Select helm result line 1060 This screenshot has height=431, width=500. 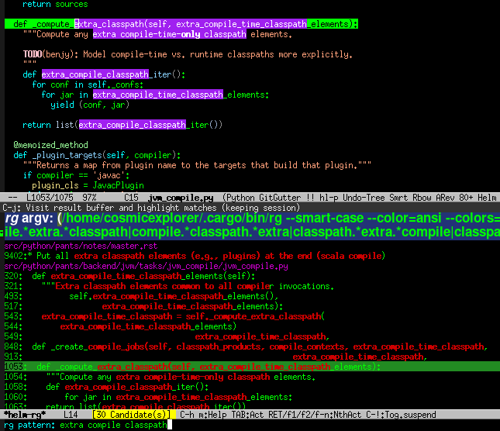pos(148,397)
